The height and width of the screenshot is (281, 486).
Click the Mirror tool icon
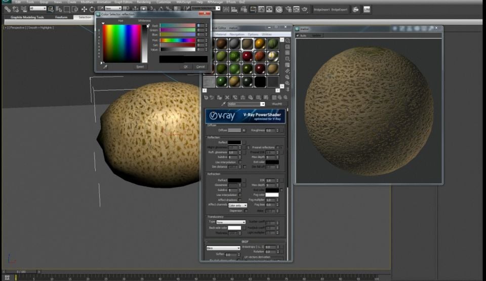tap(226, 9)
